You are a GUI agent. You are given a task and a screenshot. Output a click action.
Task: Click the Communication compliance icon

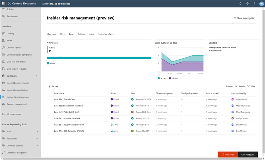click(3, 55)
